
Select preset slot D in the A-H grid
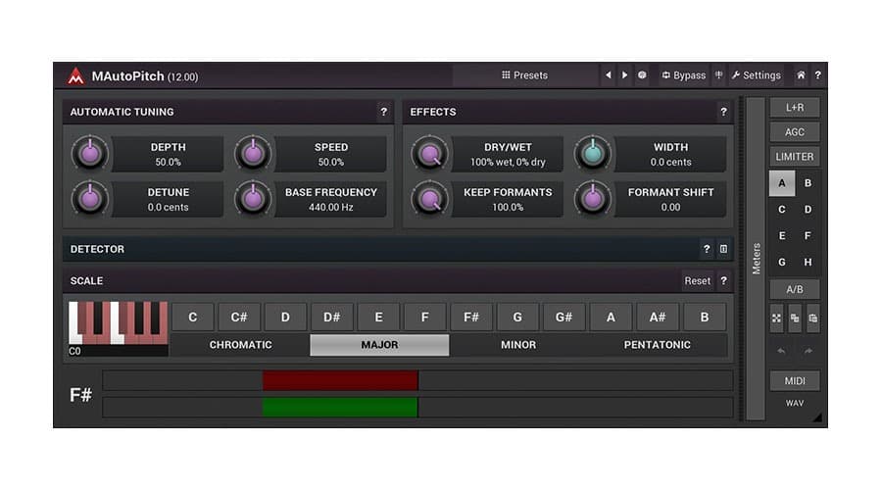click(808, 210)
